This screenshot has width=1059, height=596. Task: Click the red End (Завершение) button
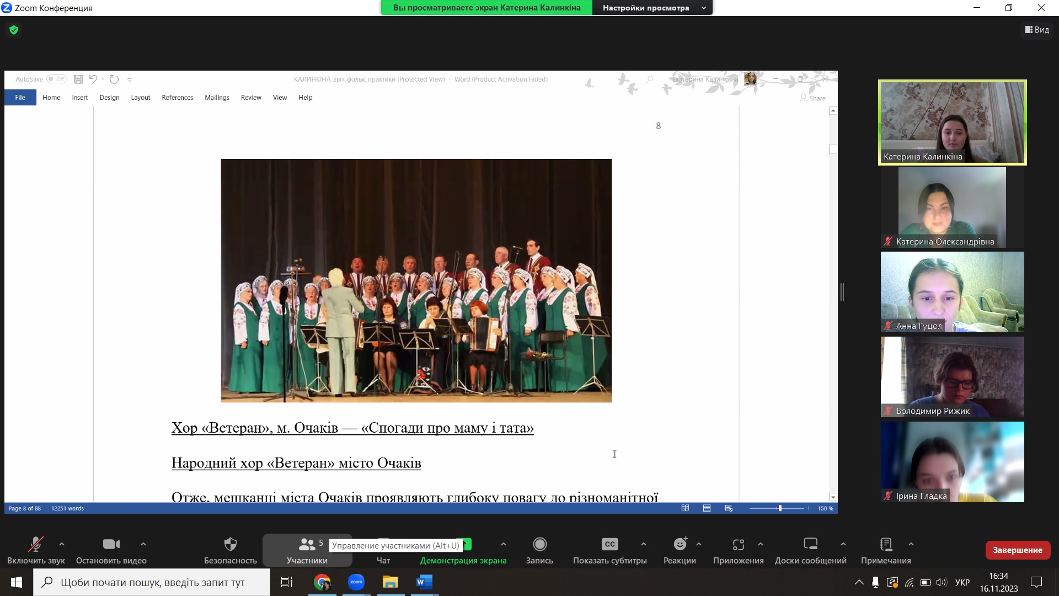[x=1017, y=550]
